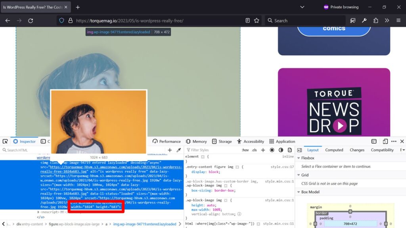Activate the eyedropper color picker
Image resolution: width=406 pixels, height=228 pixels.
[x=178, y=150]
